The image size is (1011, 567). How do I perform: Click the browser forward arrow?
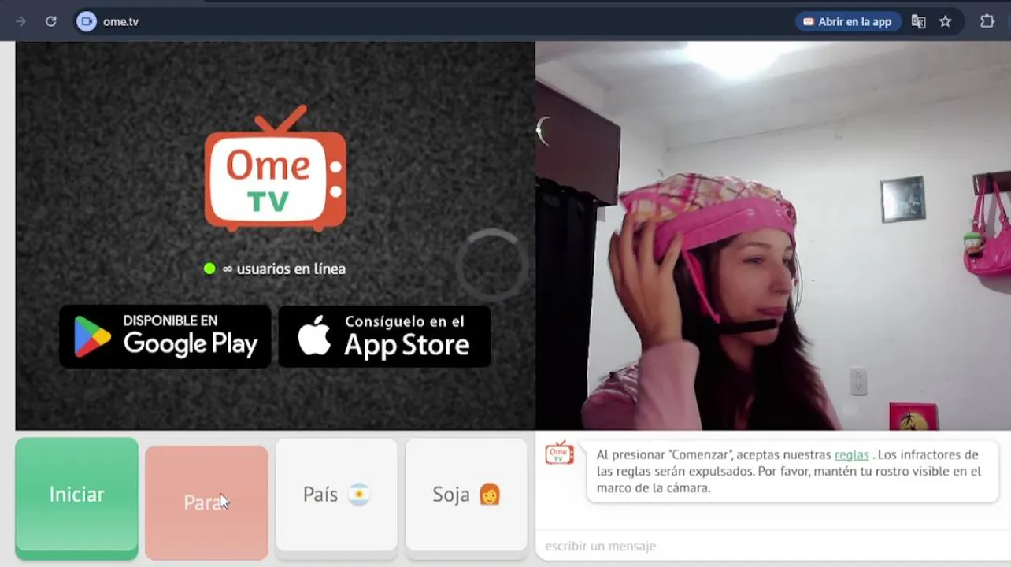[x=20, y=21]
